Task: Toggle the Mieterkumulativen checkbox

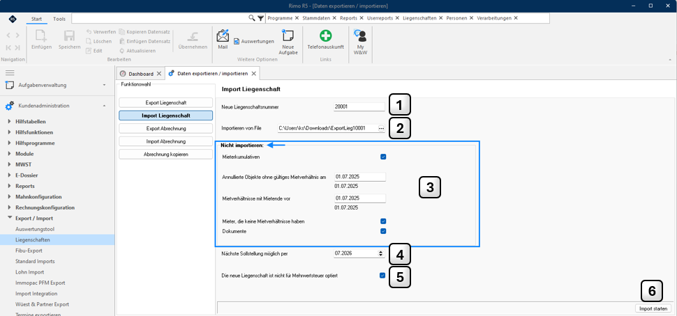Action: click(383, 157)
